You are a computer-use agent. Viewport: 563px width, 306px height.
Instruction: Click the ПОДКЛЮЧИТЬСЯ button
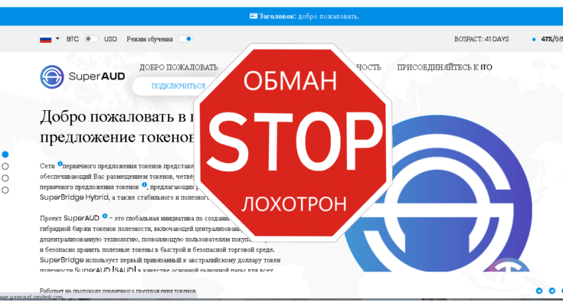(x=178, y=86)
